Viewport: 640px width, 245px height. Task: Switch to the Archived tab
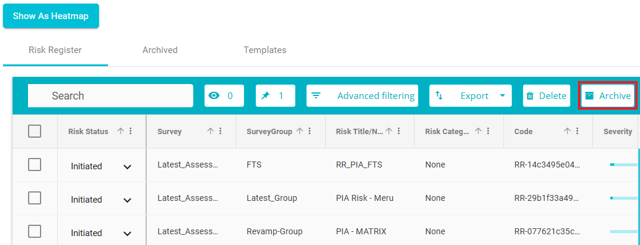160,50
